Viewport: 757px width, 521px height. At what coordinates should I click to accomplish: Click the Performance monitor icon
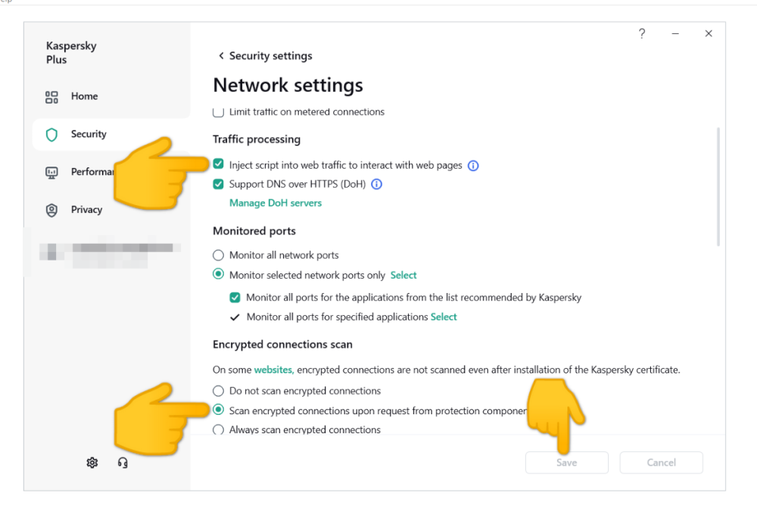tap(51, 173)
